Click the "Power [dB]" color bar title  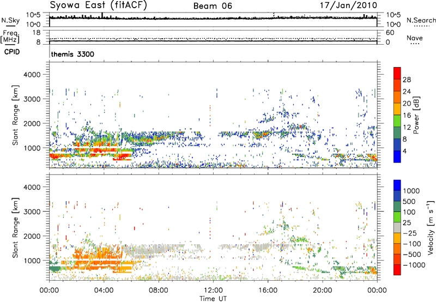click(416, 115)
